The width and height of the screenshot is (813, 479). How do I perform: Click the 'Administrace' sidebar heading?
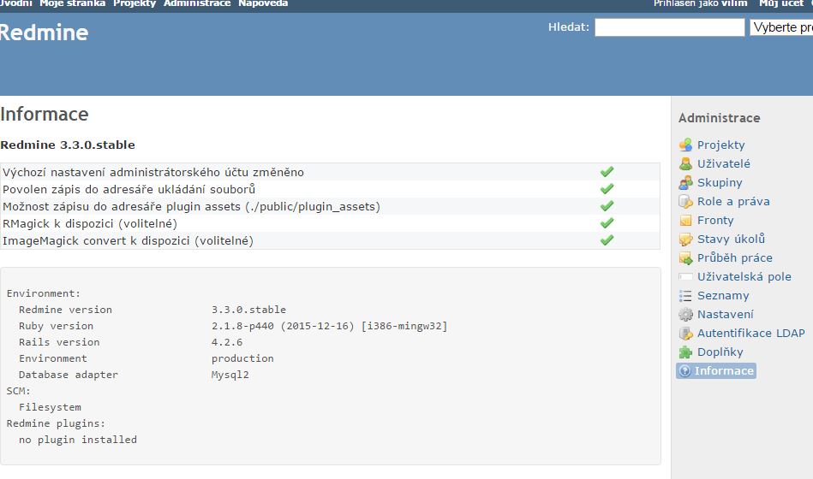click(719, 118)
